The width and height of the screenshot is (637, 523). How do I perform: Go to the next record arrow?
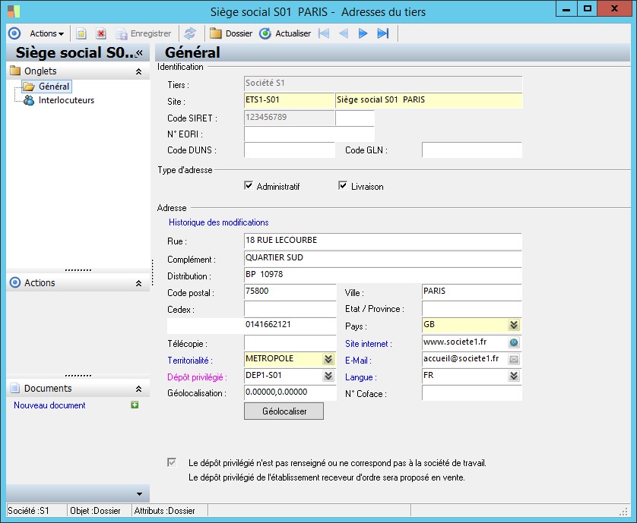pyautogui.click(x=363, y=33)
